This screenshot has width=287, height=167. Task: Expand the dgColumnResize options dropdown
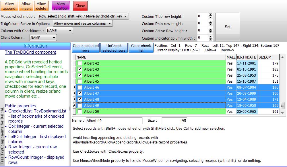(x=83, y=24)
